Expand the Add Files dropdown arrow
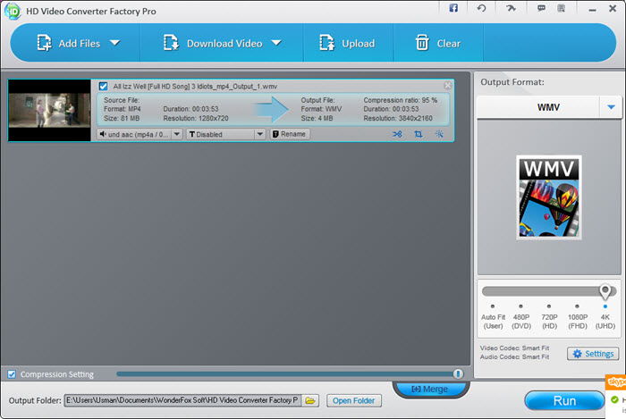The width and height of the screenshot is (626, 419). (x=115, y=42)
